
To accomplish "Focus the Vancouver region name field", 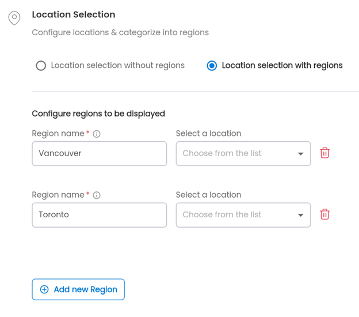I will [100, 153].
